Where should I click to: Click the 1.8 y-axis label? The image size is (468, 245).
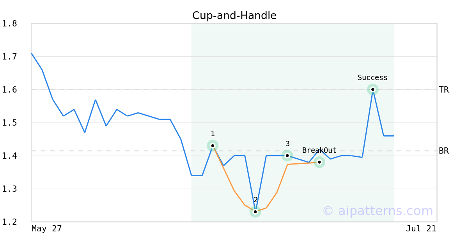[10, 24]
